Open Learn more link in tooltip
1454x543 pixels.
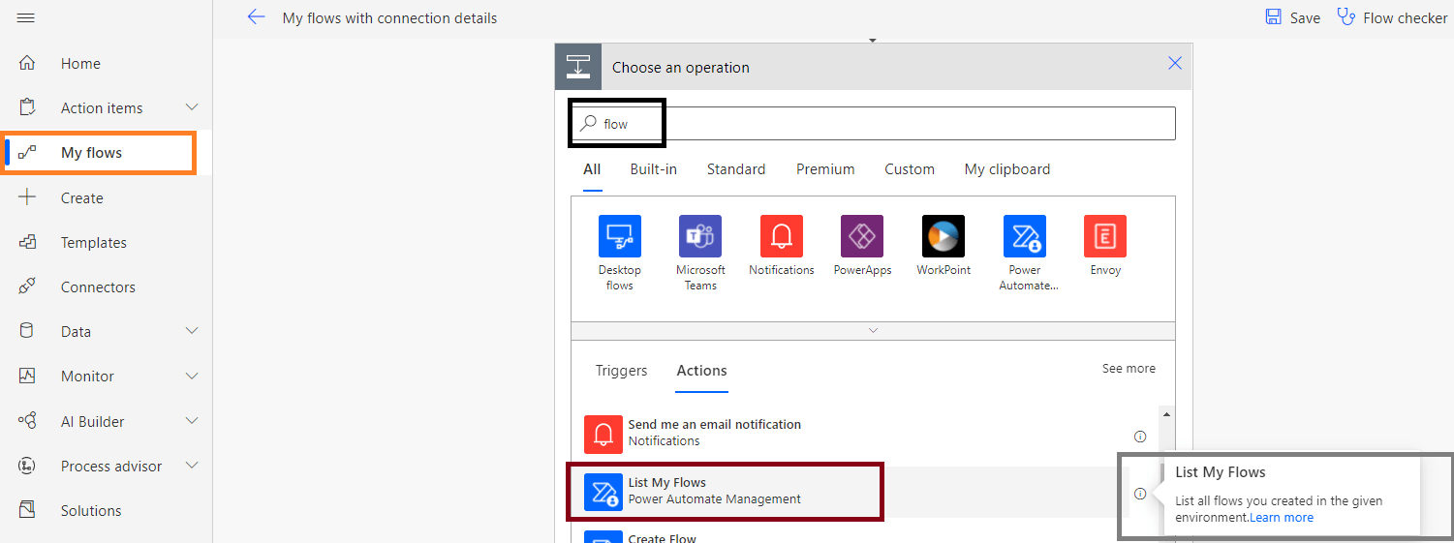pos(1282,518)
